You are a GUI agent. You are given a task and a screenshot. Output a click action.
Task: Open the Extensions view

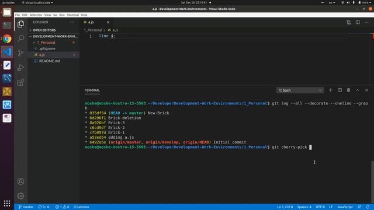tap(21, 82)
